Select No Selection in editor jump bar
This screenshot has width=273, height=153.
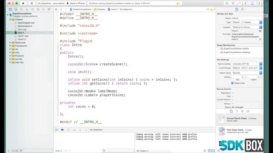coord(126,9)
